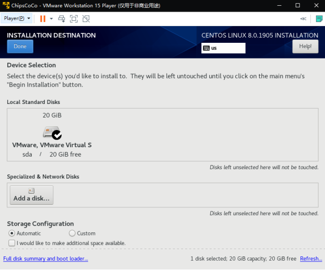
Task: Click Add a disk... button
Action: tap(31, 195)
